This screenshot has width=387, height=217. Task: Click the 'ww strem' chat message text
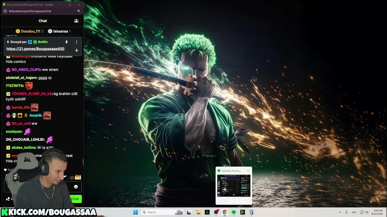[x=50, y=70]
